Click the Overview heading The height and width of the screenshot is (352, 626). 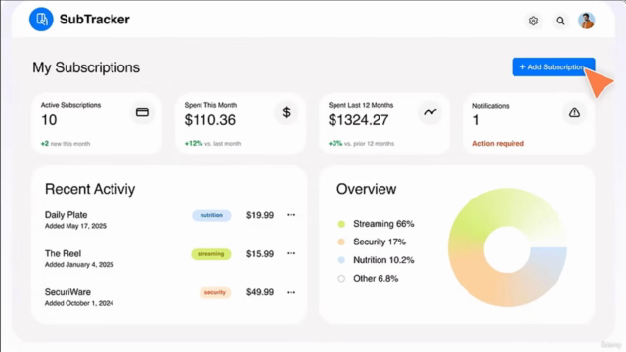coord(366,189)
